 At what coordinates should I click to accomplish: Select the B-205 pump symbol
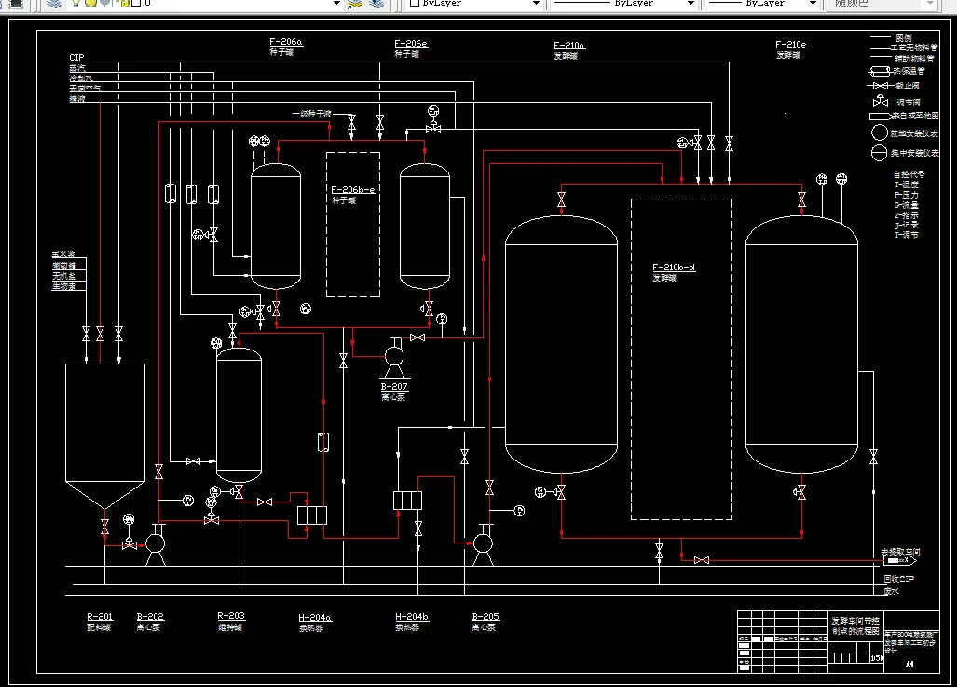pos(483,544)
